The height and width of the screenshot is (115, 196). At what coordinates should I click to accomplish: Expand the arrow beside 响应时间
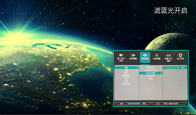point(162,76)
